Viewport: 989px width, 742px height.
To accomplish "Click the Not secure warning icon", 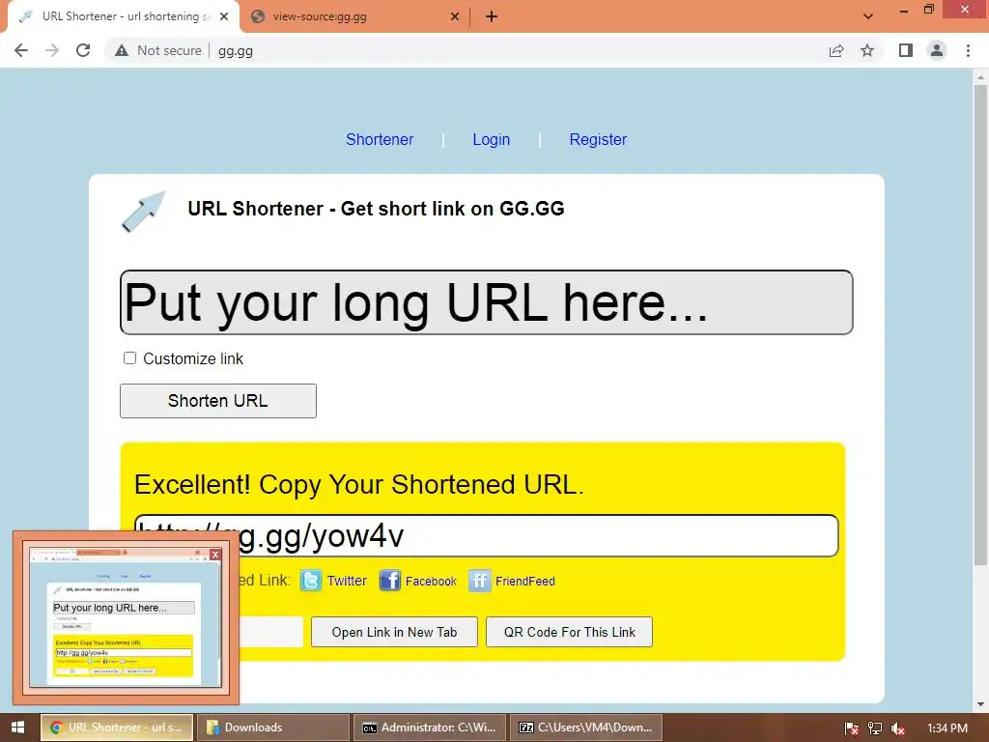I will pos(122,50).
